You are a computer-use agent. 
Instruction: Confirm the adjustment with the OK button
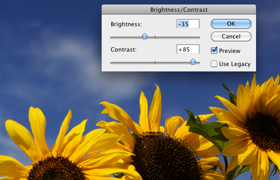click(231, 24)
